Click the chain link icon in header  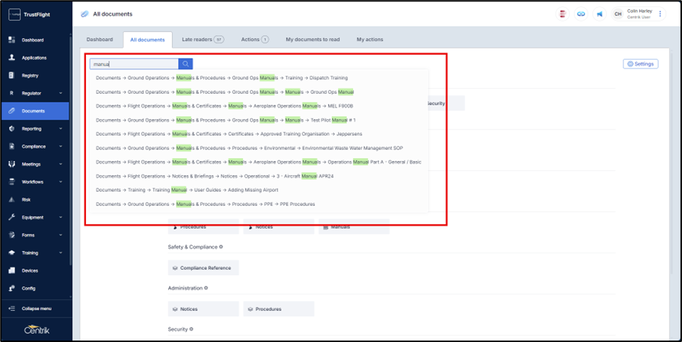point(581,14)
